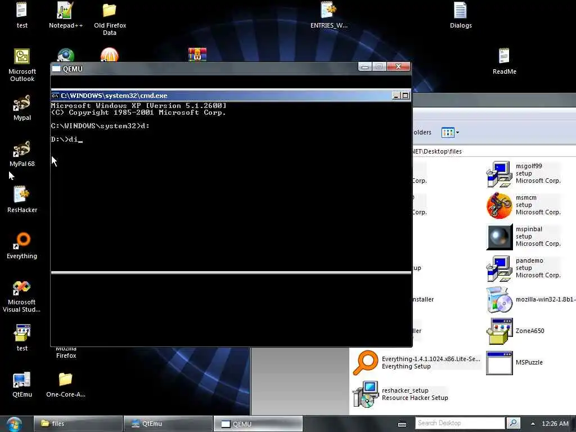
Task: Select the ZoneA650 file
Action: point(516,331)
